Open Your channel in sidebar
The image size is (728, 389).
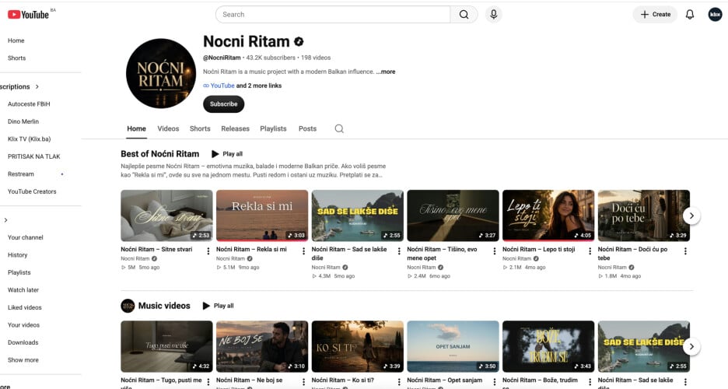(x=26, y=237)
